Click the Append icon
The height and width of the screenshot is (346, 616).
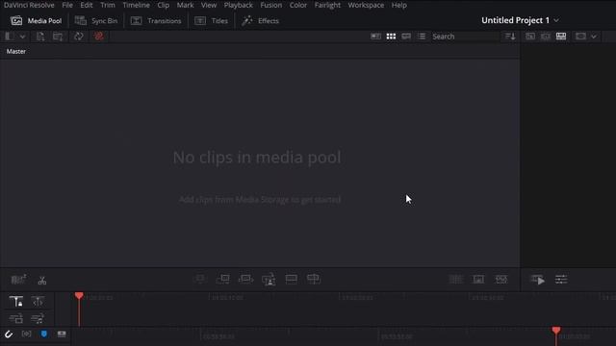[222, 280]
